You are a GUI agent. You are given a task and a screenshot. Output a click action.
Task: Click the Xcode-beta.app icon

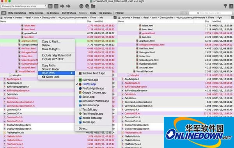click(80, 118)
